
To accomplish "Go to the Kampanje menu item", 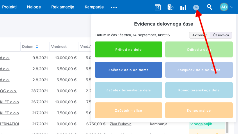I will tap(94, 7).
